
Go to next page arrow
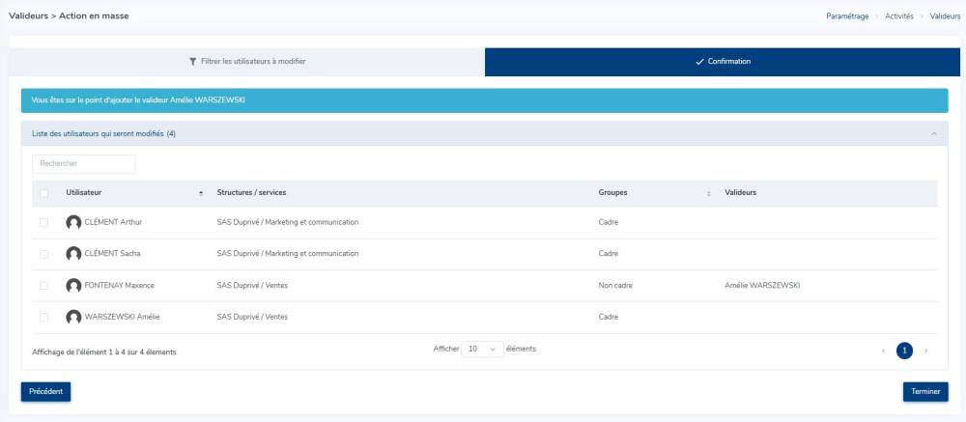click(x=926, y=351)
